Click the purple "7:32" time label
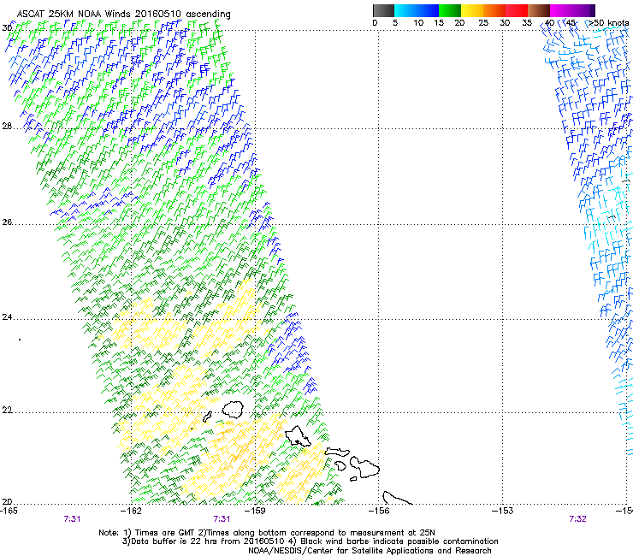The height and width of the screenshot is (556, 633). (x=577, y=519)
